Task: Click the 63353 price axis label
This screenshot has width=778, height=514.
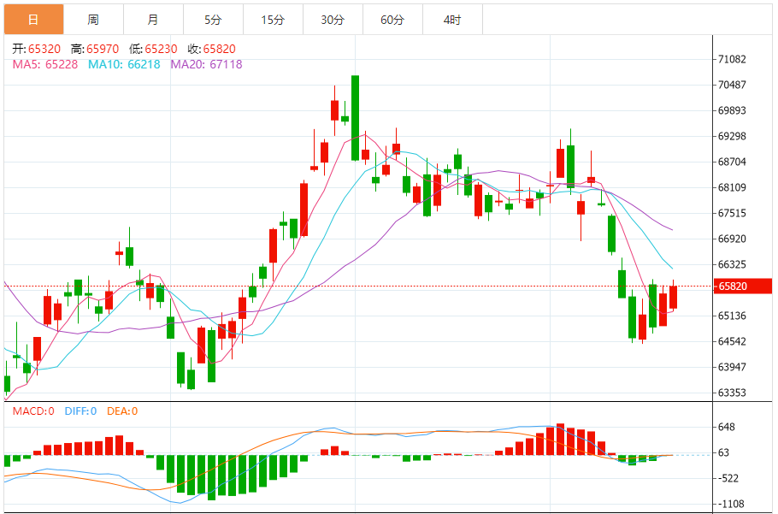Action: click(x=733, y=393)
